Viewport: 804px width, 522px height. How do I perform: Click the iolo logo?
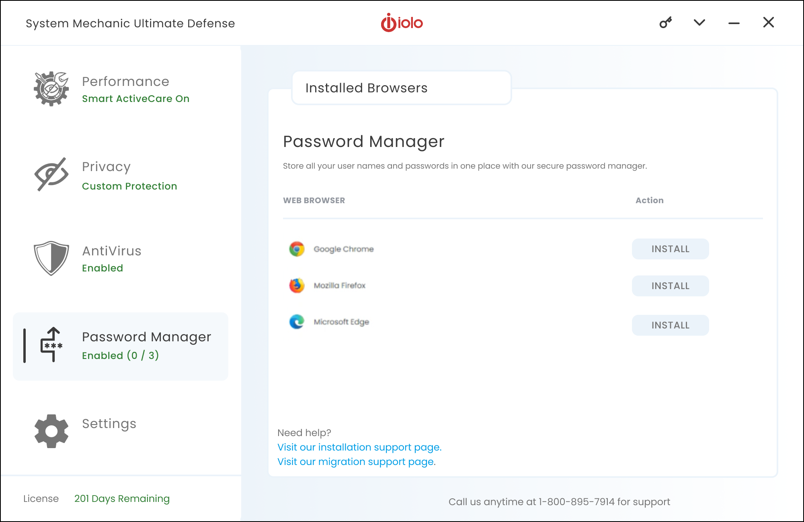tap(402, 22)
